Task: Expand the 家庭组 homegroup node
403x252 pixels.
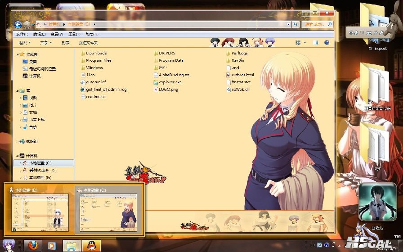Action: [x=18, y=141]
